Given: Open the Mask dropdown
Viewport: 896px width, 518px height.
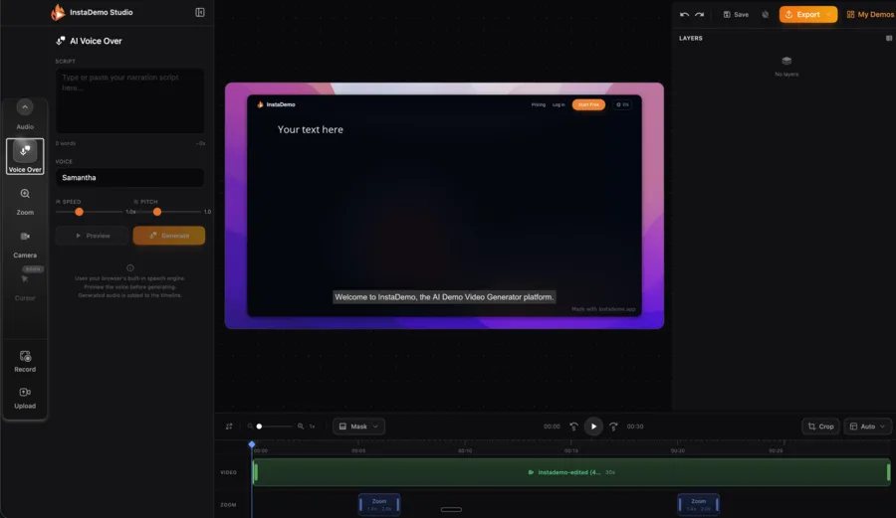Looking at the screenshot, I should coord(358,427).
